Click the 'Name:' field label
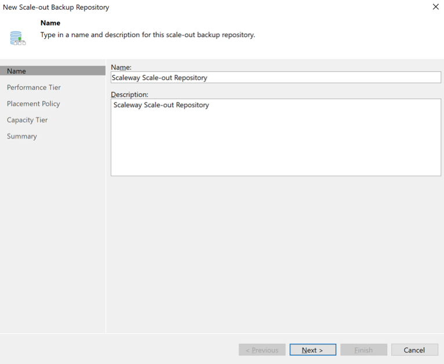This screenshot has width=444, height=364. pos(121,67)
